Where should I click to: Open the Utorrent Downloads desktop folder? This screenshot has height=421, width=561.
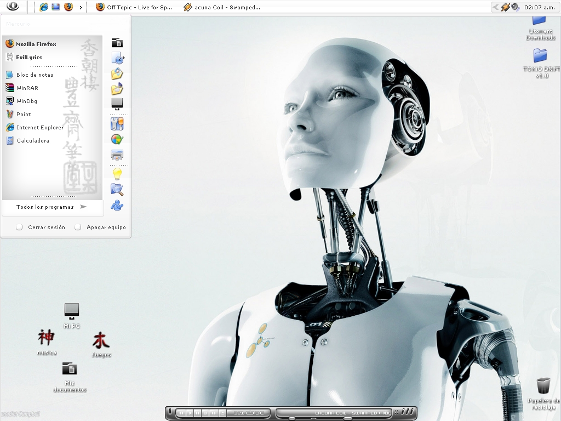(x=540, y=28)
